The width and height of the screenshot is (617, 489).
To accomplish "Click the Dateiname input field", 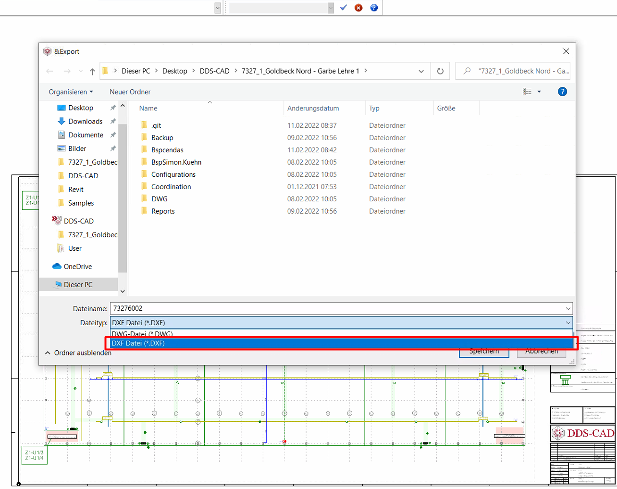I will coord(336,308).
